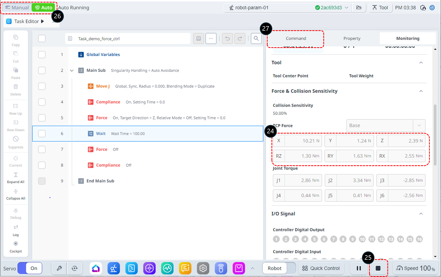This screenshot has width=441, height=277.
Task: Open the Home module icon
Action: point(96,268)
